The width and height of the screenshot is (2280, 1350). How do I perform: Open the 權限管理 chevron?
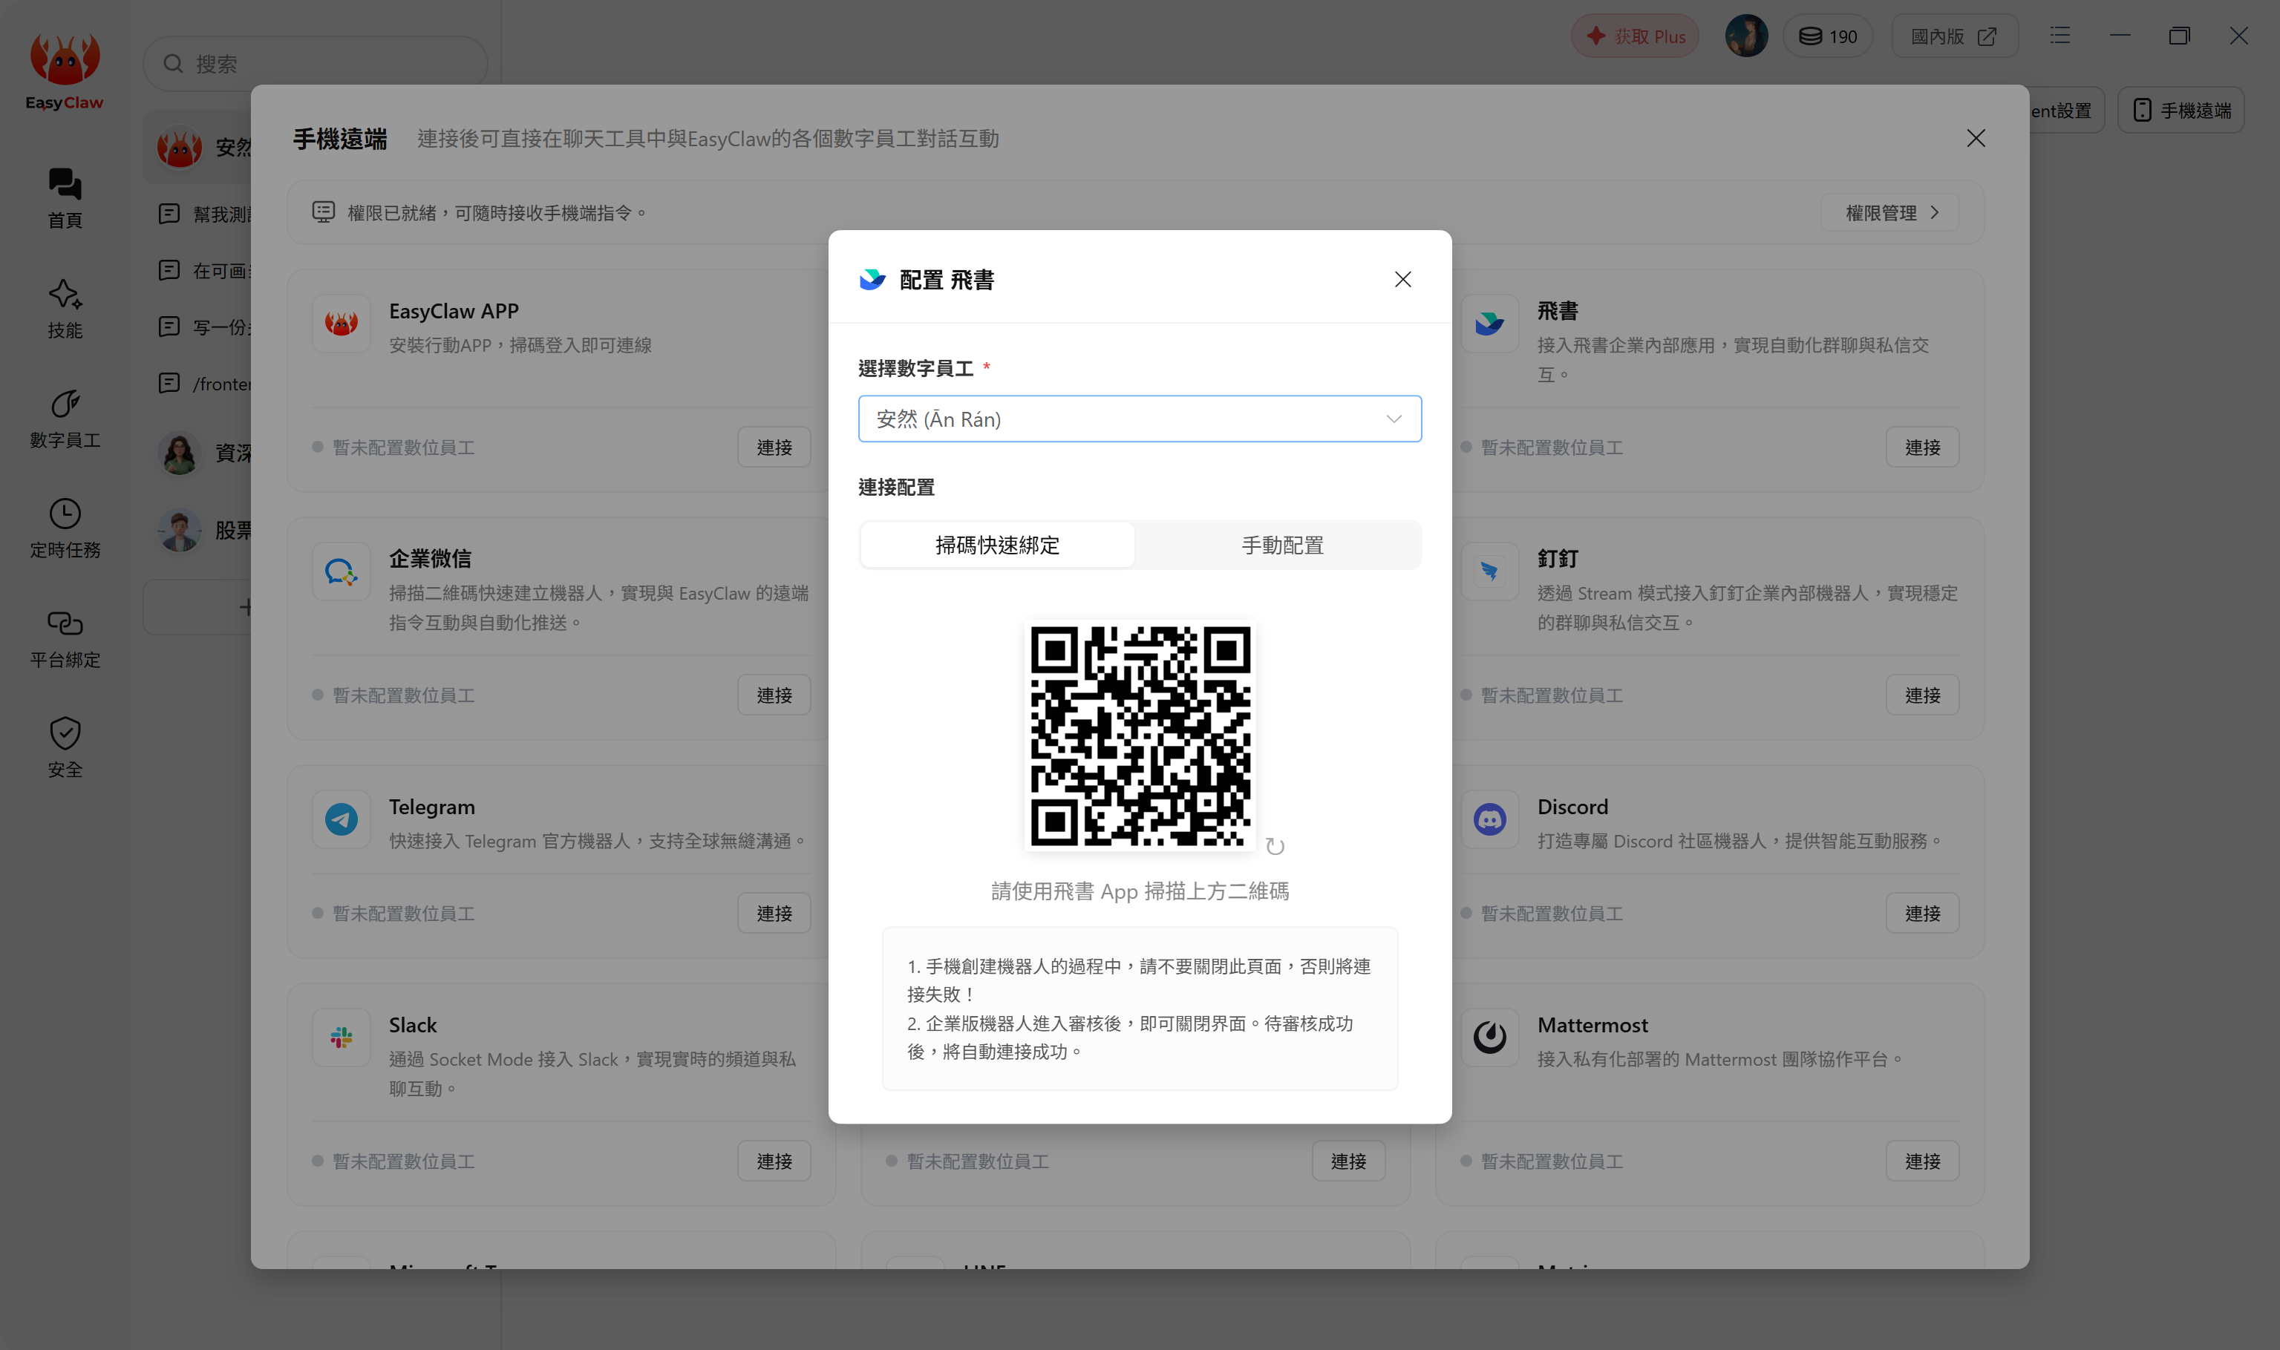[x=1934, y=212]
